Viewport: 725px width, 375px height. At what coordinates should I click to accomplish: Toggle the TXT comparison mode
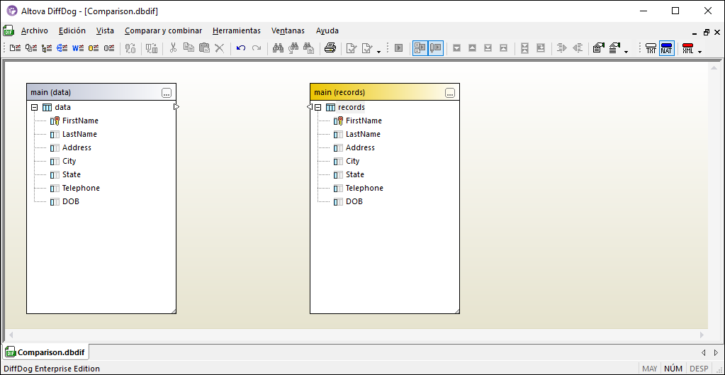click(x=651, y=48)
